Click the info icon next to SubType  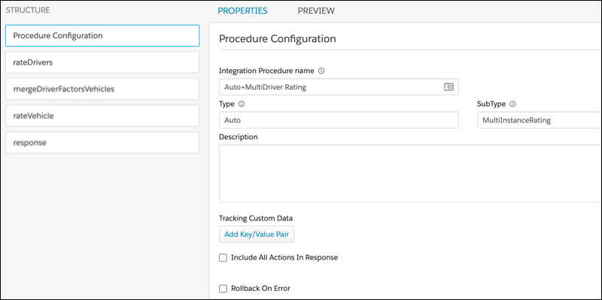click(512, 104)
